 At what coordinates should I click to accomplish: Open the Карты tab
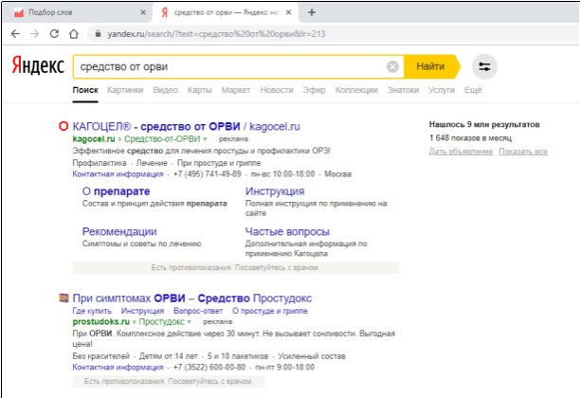tap(200, 90)
